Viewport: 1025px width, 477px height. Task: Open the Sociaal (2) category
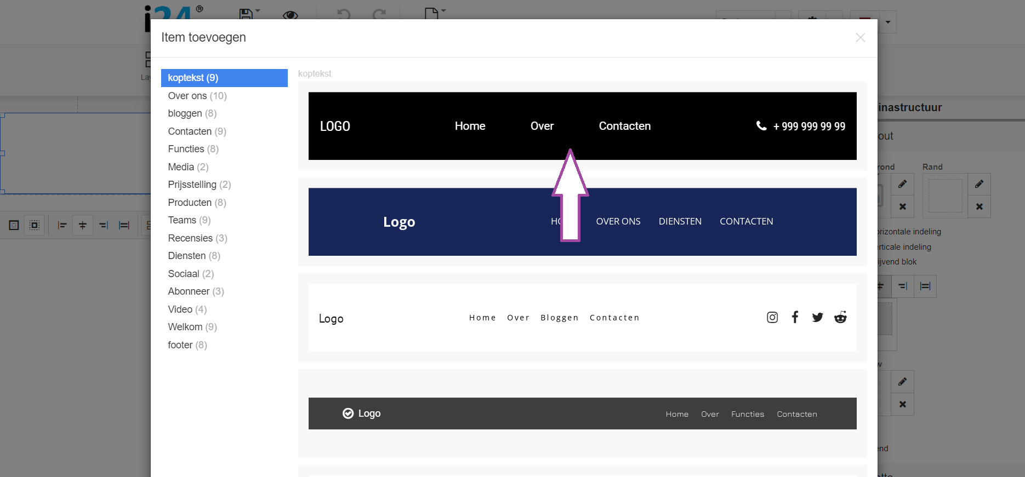click(x=191, y=274)
